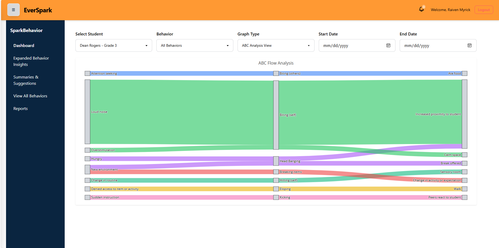Expand the Select Student dropdown
Image resolution: width=499 pixels, height=248 pixels.
[x=114, y=45]
